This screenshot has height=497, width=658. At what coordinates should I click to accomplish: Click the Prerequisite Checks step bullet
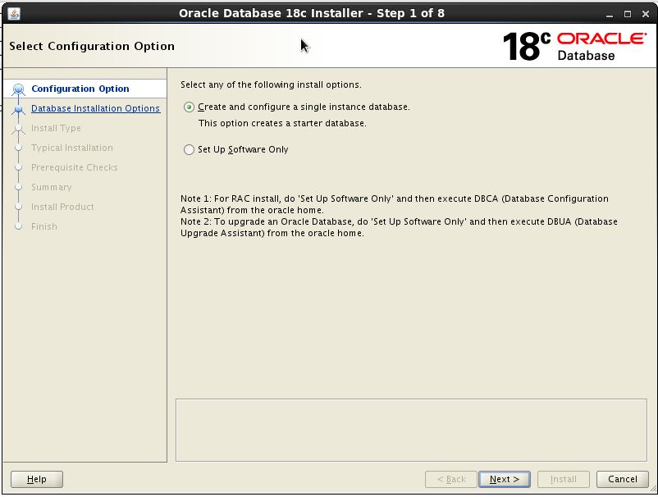[18, 167]
